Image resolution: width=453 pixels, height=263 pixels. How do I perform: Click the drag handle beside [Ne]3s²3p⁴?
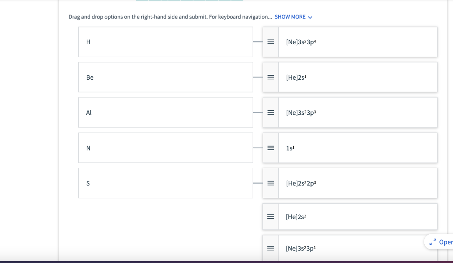pos(270,42)
